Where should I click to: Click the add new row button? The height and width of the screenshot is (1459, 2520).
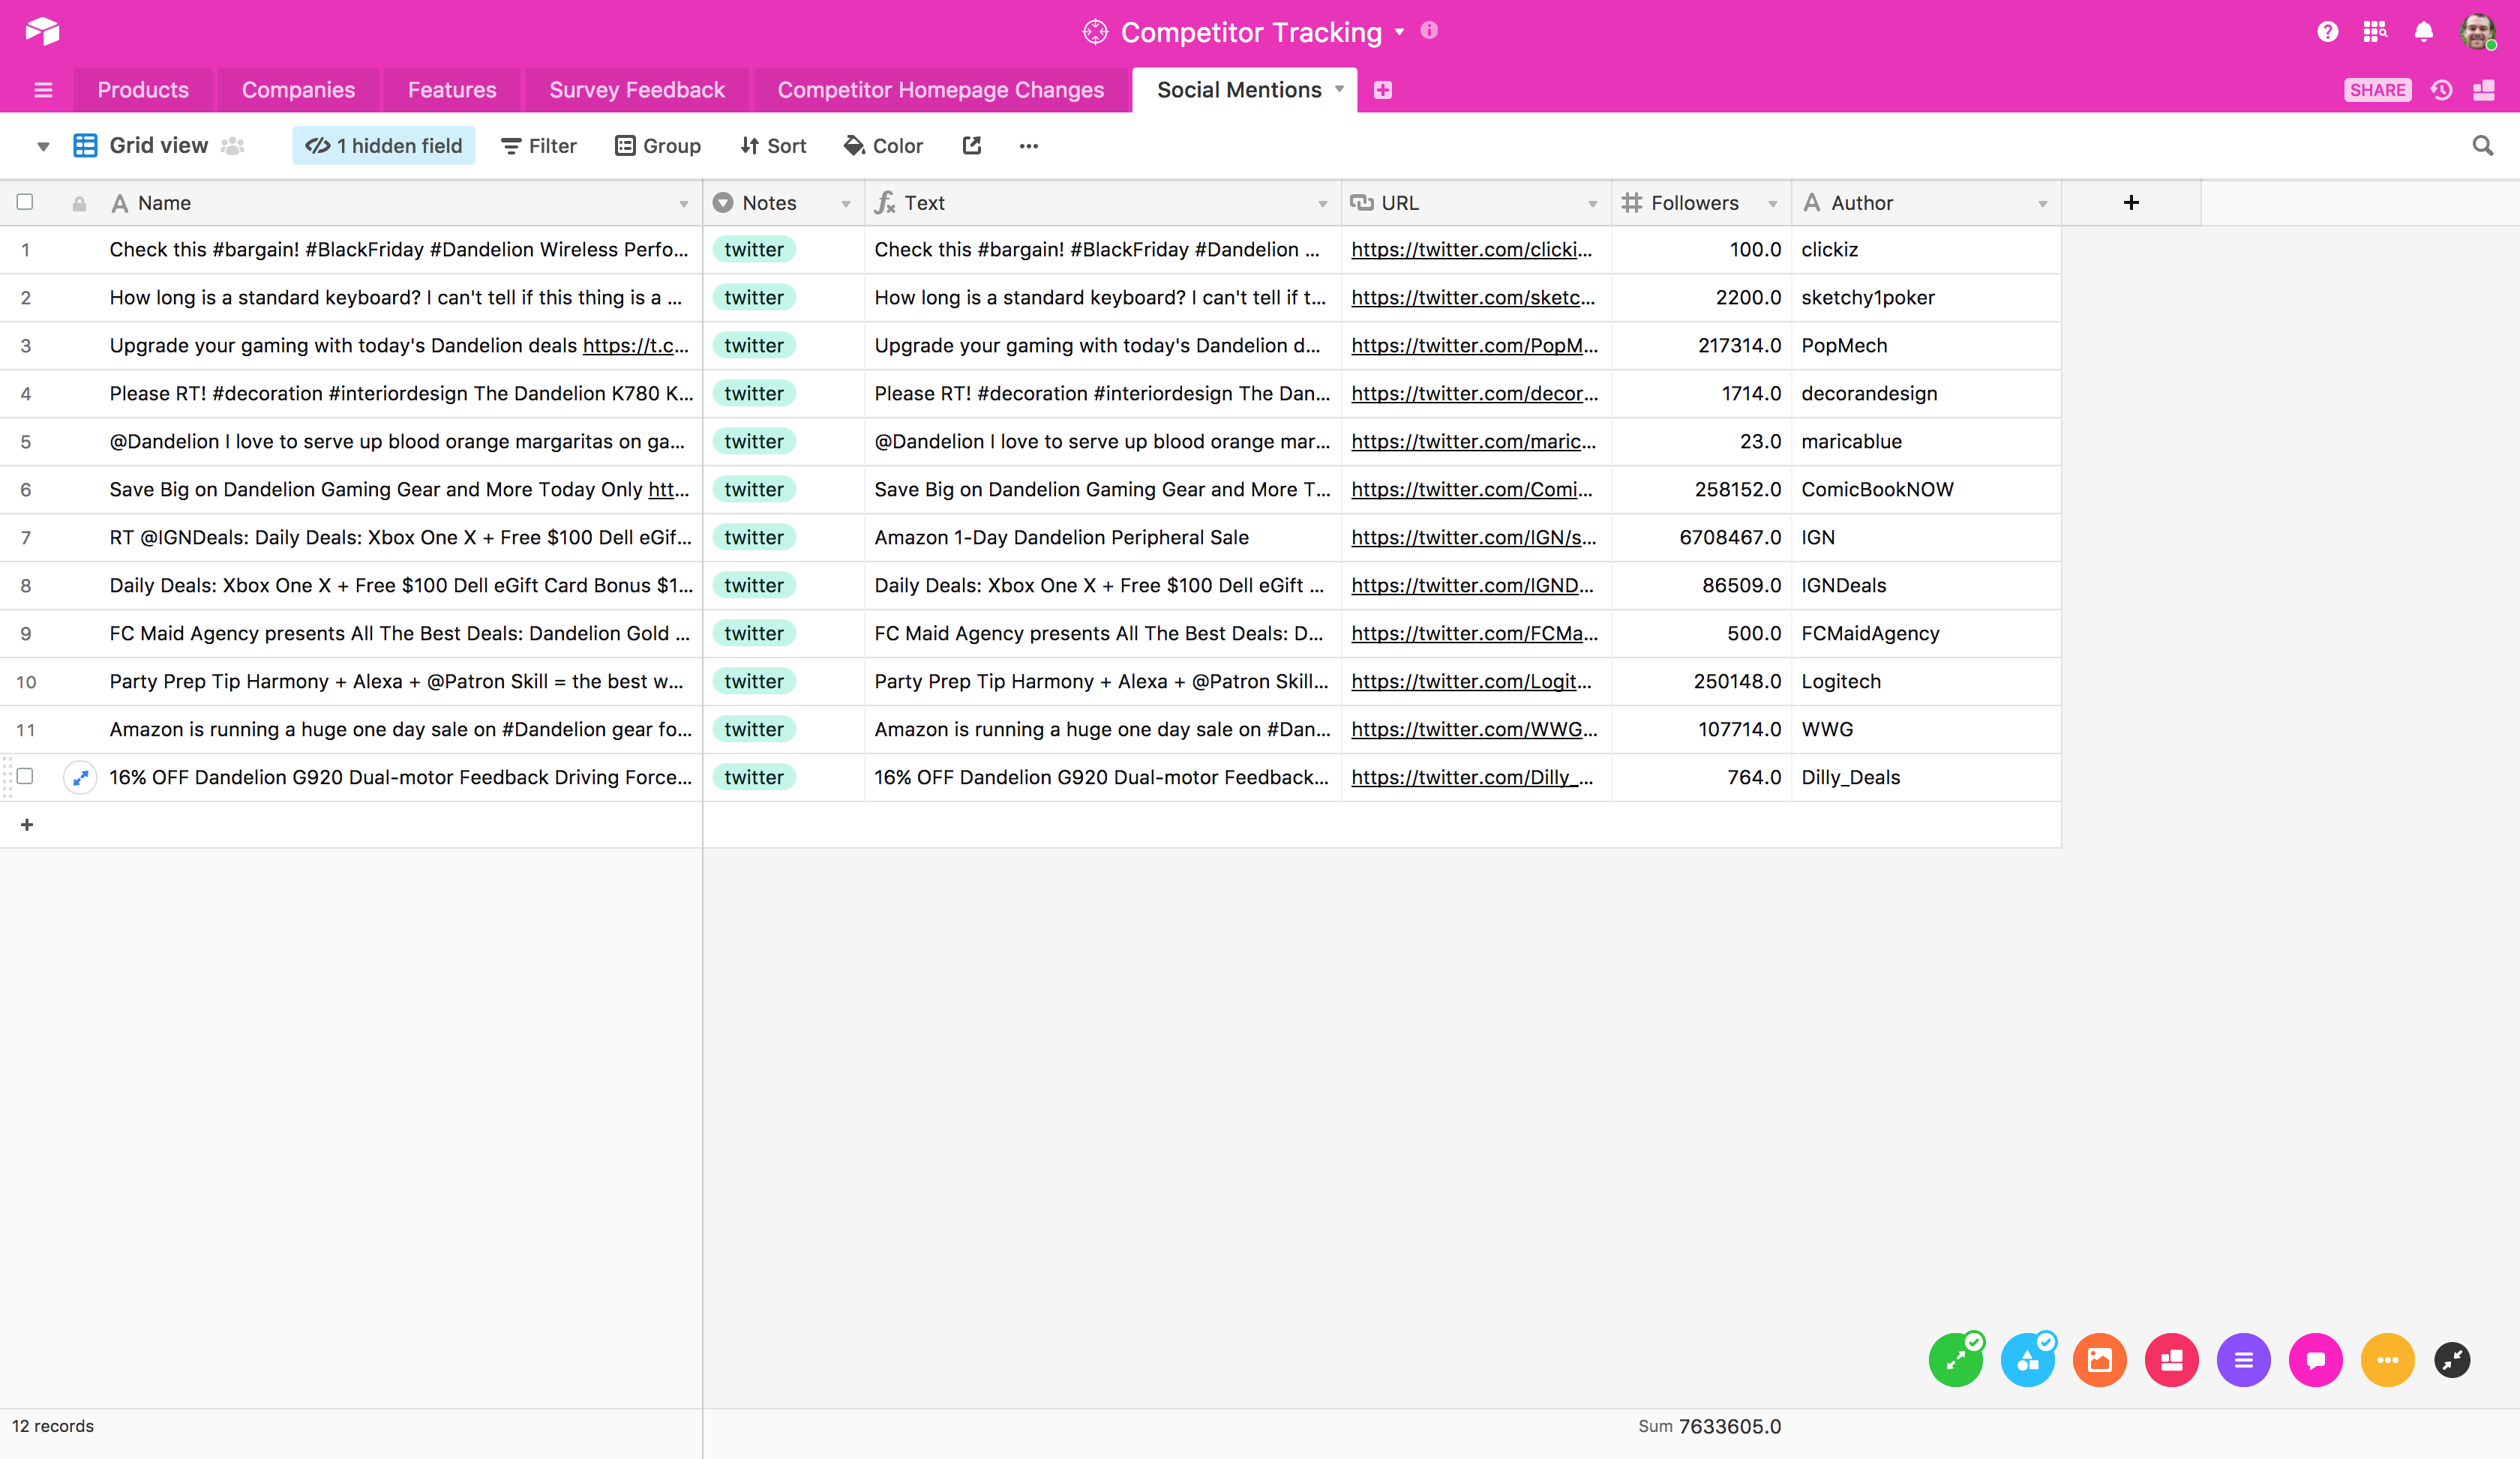26,823
